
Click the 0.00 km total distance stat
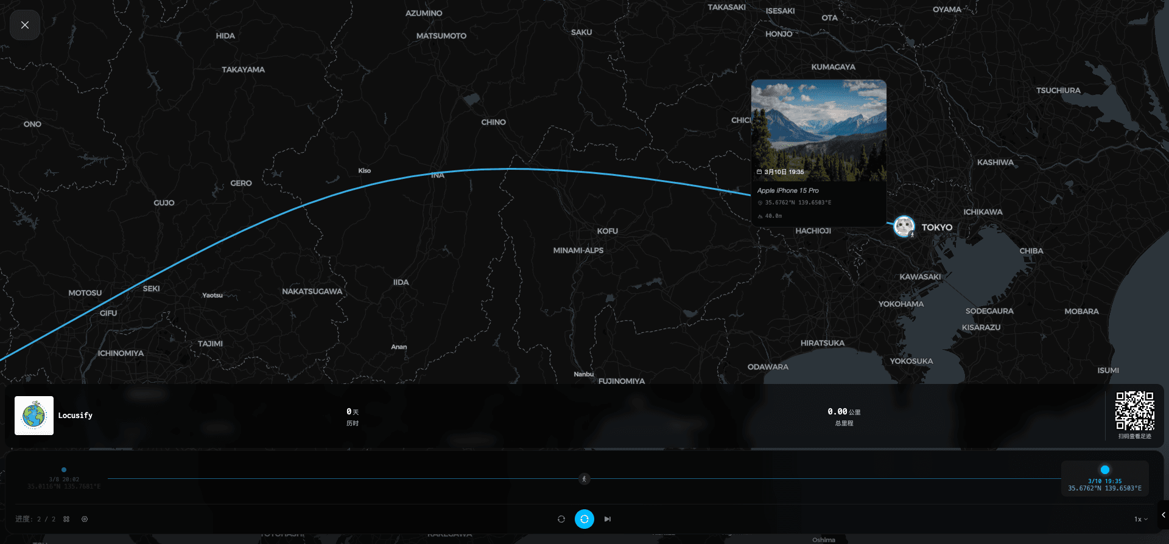(x=844, y=416)
